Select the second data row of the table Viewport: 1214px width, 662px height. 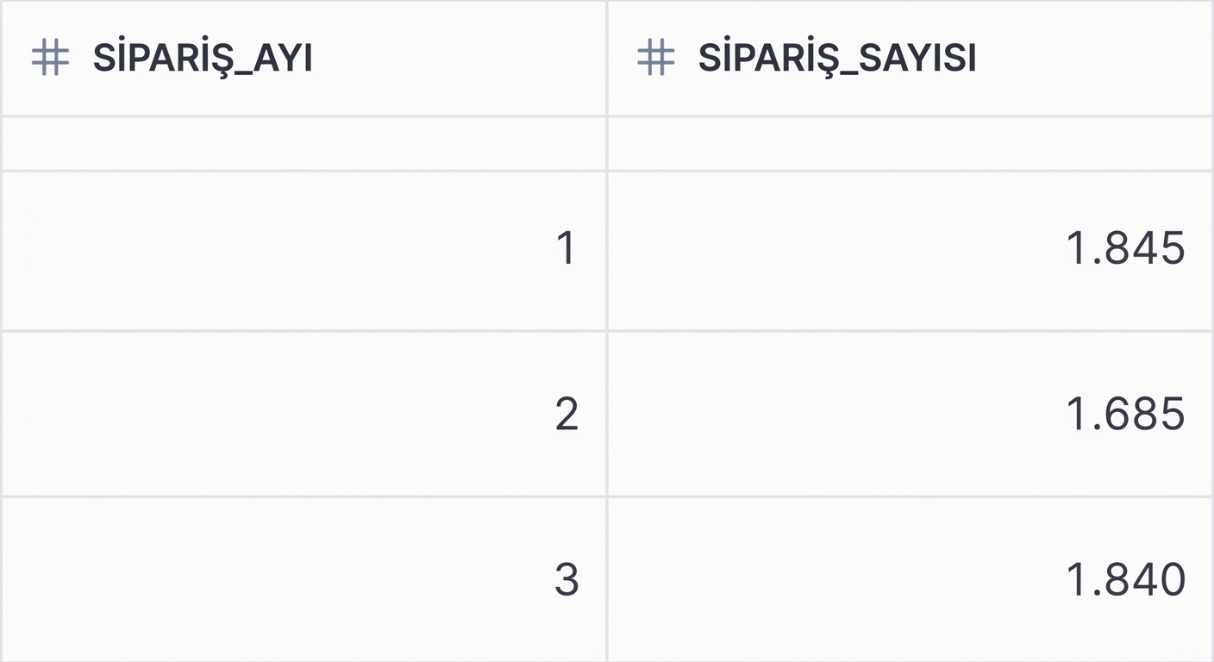(604, 415)
